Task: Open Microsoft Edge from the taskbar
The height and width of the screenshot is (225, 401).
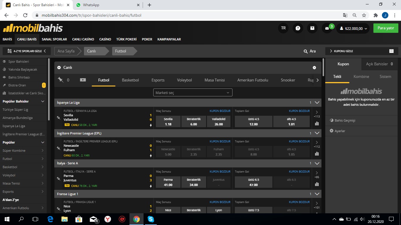Action: pyautogui.click(x=50, y=219)
